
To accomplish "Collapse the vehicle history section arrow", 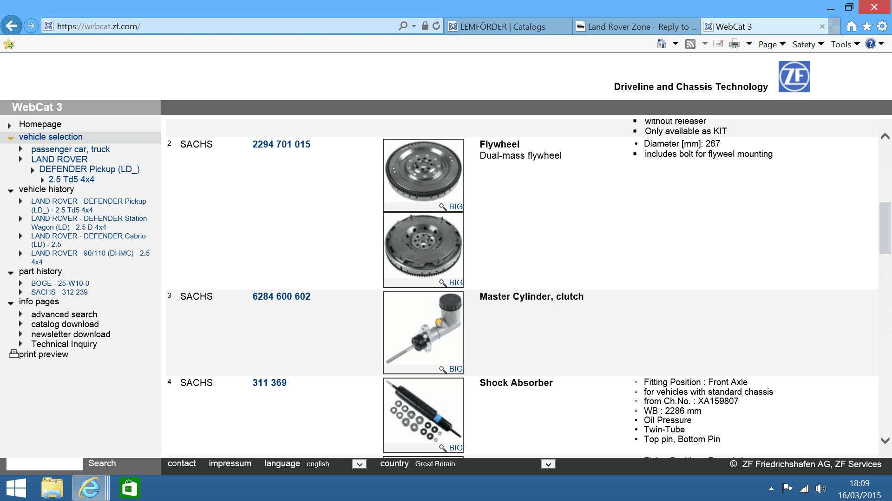I will point(10,190).
